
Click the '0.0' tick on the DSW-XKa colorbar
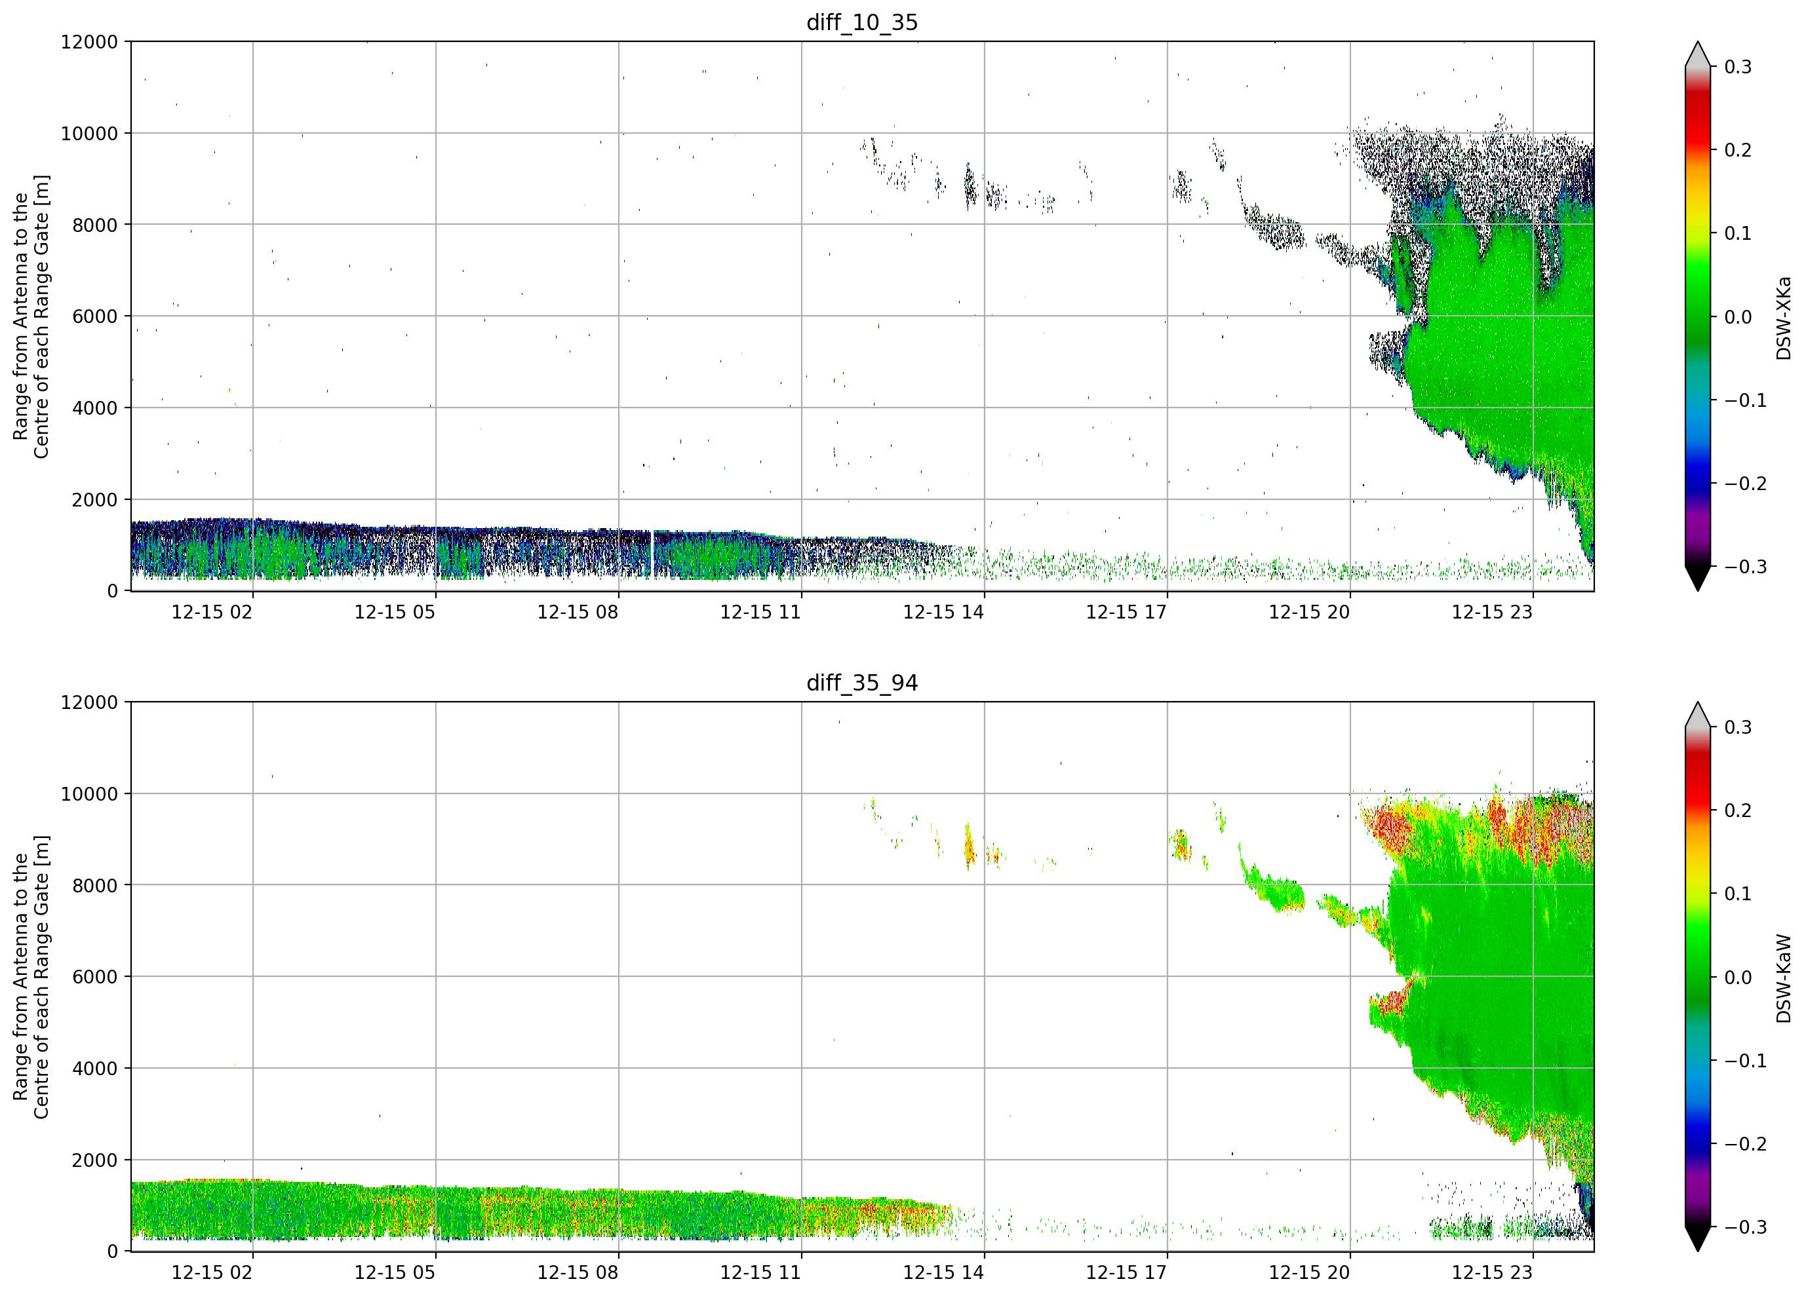pos(1738,317)
